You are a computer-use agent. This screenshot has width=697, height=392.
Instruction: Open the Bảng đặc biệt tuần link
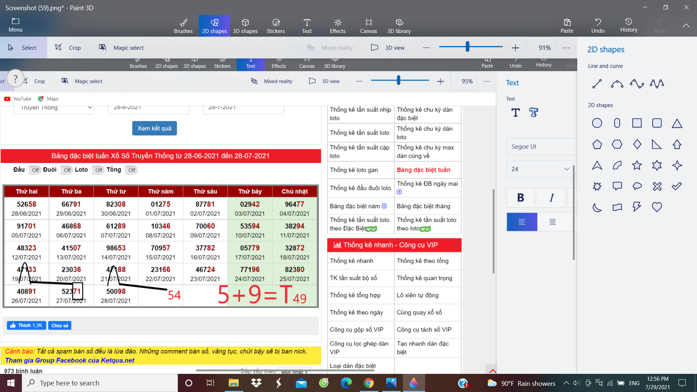[x=423, y=170]
